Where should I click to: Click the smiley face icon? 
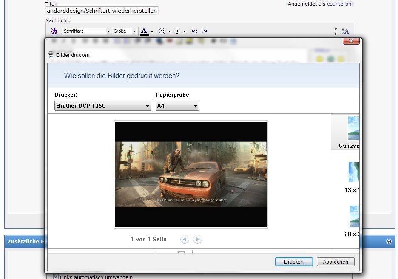pyautogui.click(x=162, y=31)
